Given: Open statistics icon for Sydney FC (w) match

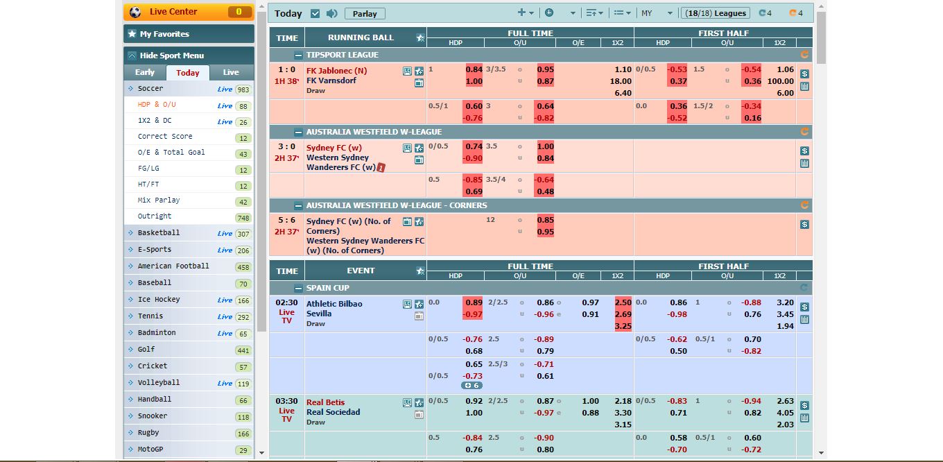Looking at the screenshot, I should pyautogui.click(x=804, y=164).
